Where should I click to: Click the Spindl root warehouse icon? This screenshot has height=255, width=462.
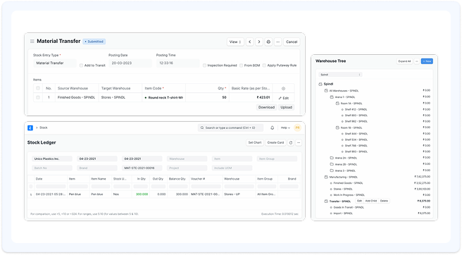pos(320,84)
